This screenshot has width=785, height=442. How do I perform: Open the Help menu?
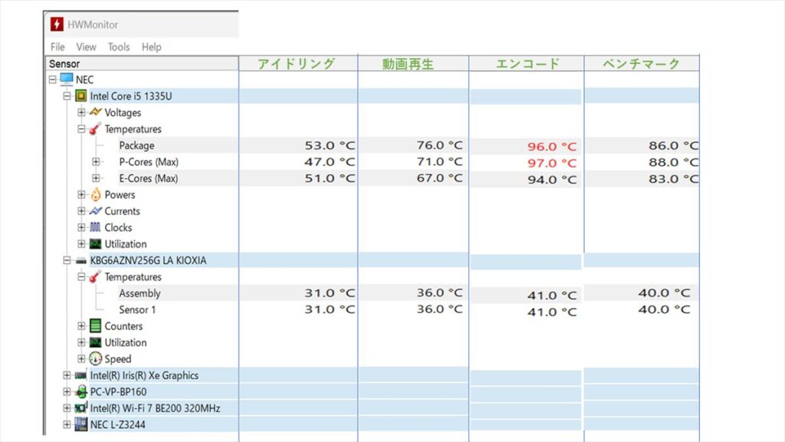tap(151, 47)
